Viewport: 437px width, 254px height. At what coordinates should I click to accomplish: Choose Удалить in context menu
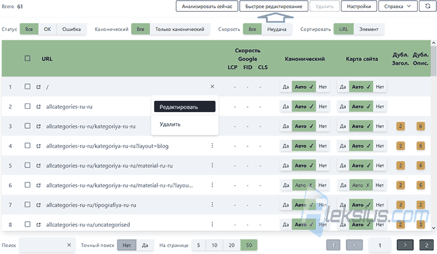pos(185,125)
